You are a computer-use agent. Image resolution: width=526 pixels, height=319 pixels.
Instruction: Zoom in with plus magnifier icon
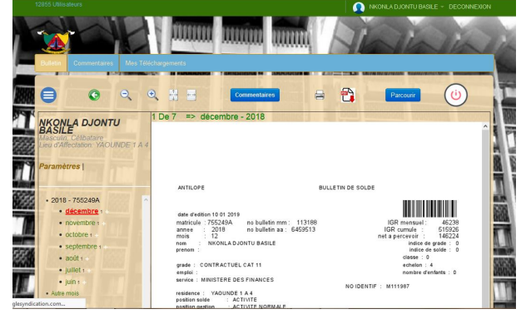tap(152, 95)
